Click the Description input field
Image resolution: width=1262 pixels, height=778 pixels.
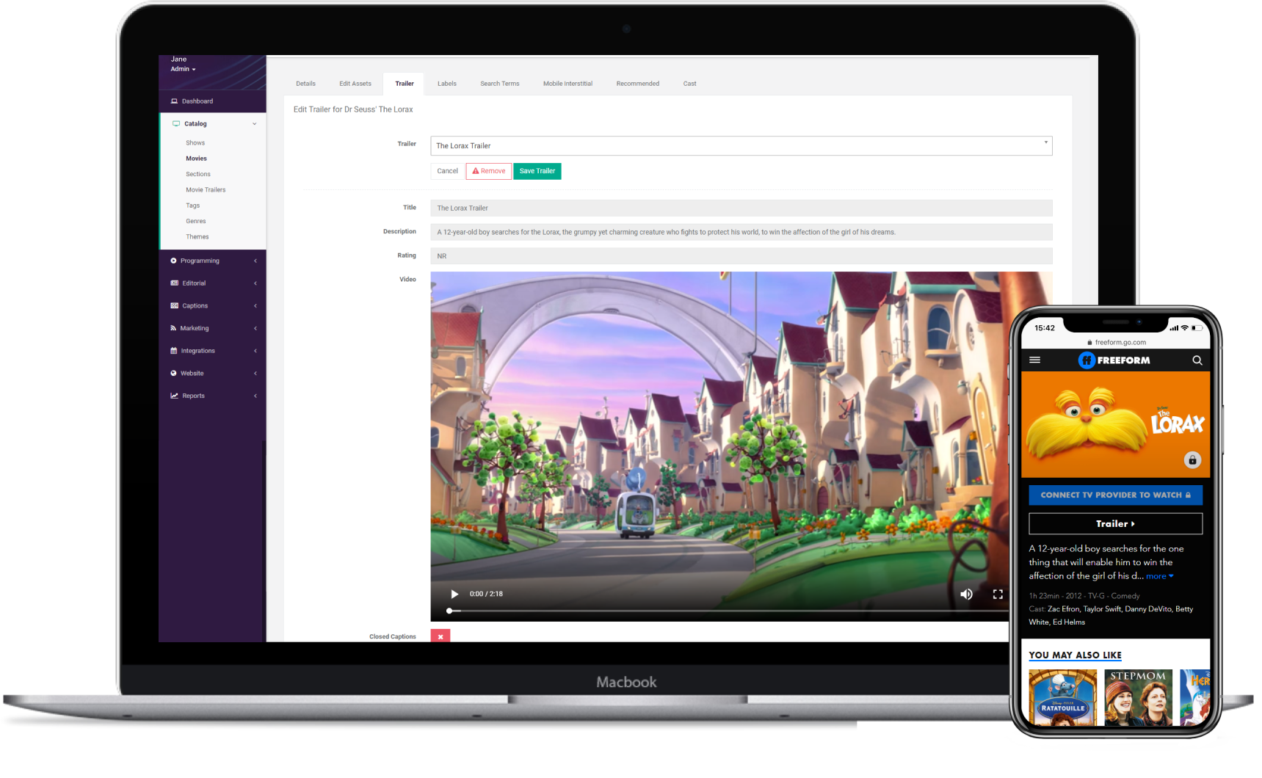coord(741,232)
